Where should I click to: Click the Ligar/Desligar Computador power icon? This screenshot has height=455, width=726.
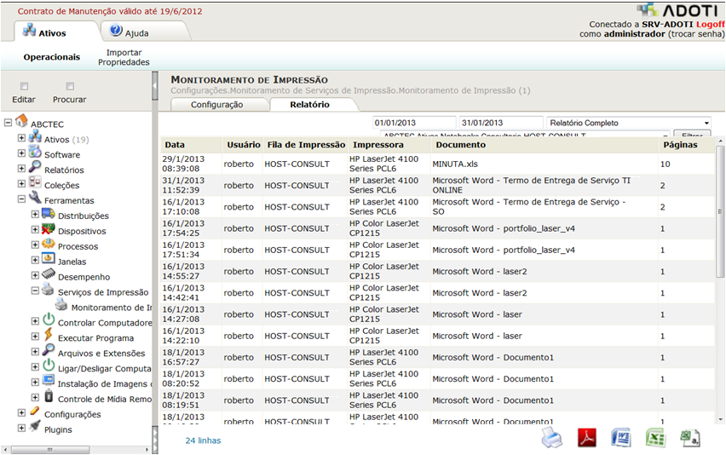click(x=49, y=366)
